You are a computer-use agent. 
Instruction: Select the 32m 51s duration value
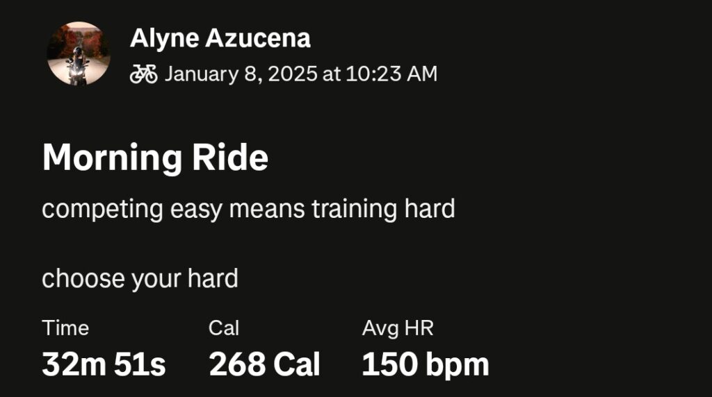104,364
